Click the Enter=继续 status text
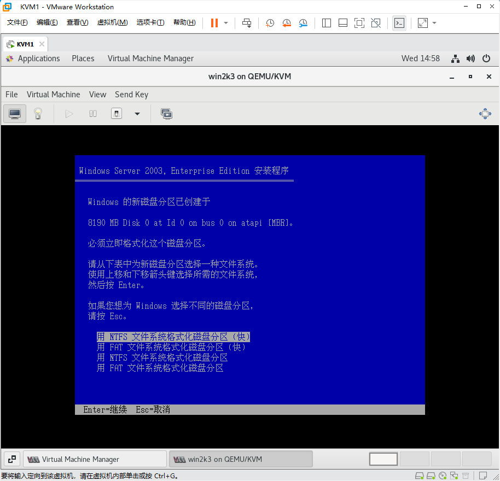This screenshot has width=500, height=481. coord(105,409)
